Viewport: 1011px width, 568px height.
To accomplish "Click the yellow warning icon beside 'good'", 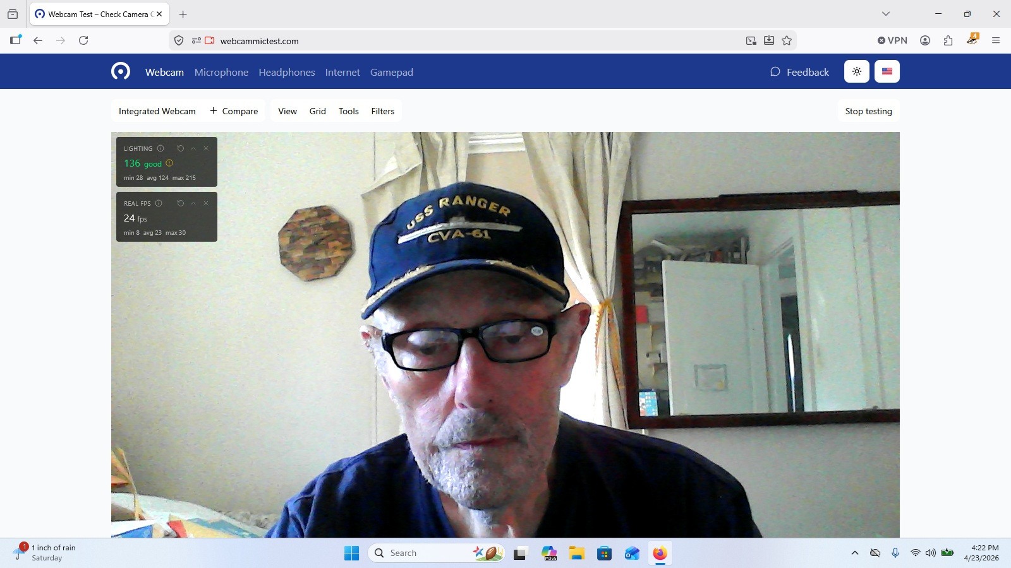I will [169, 163].
